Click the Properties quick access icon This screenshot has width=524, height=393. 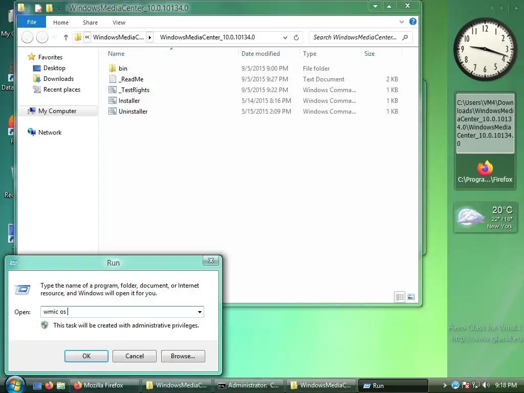click(38, 8)
